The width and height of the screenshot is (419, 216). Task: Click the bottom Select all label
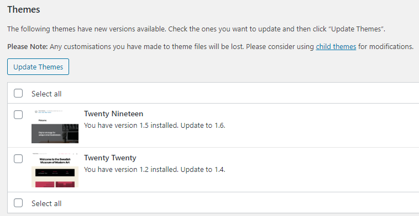pos(46,203)
